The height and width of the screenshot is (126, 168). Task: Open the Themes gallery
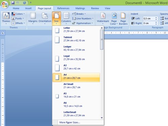6,18
